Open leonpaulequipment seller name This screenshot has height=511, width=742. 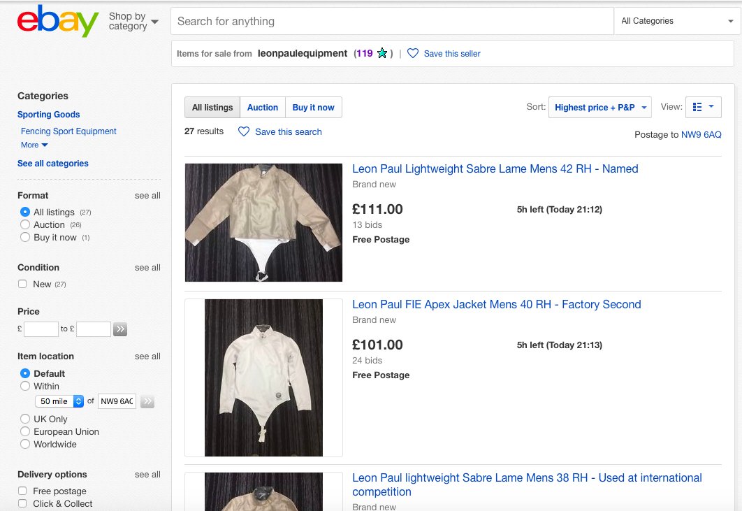[303, 53]
